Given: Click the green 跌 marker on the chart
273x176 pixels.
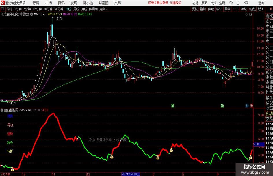Looking at the screenshot, I should [x=222, y=105].
